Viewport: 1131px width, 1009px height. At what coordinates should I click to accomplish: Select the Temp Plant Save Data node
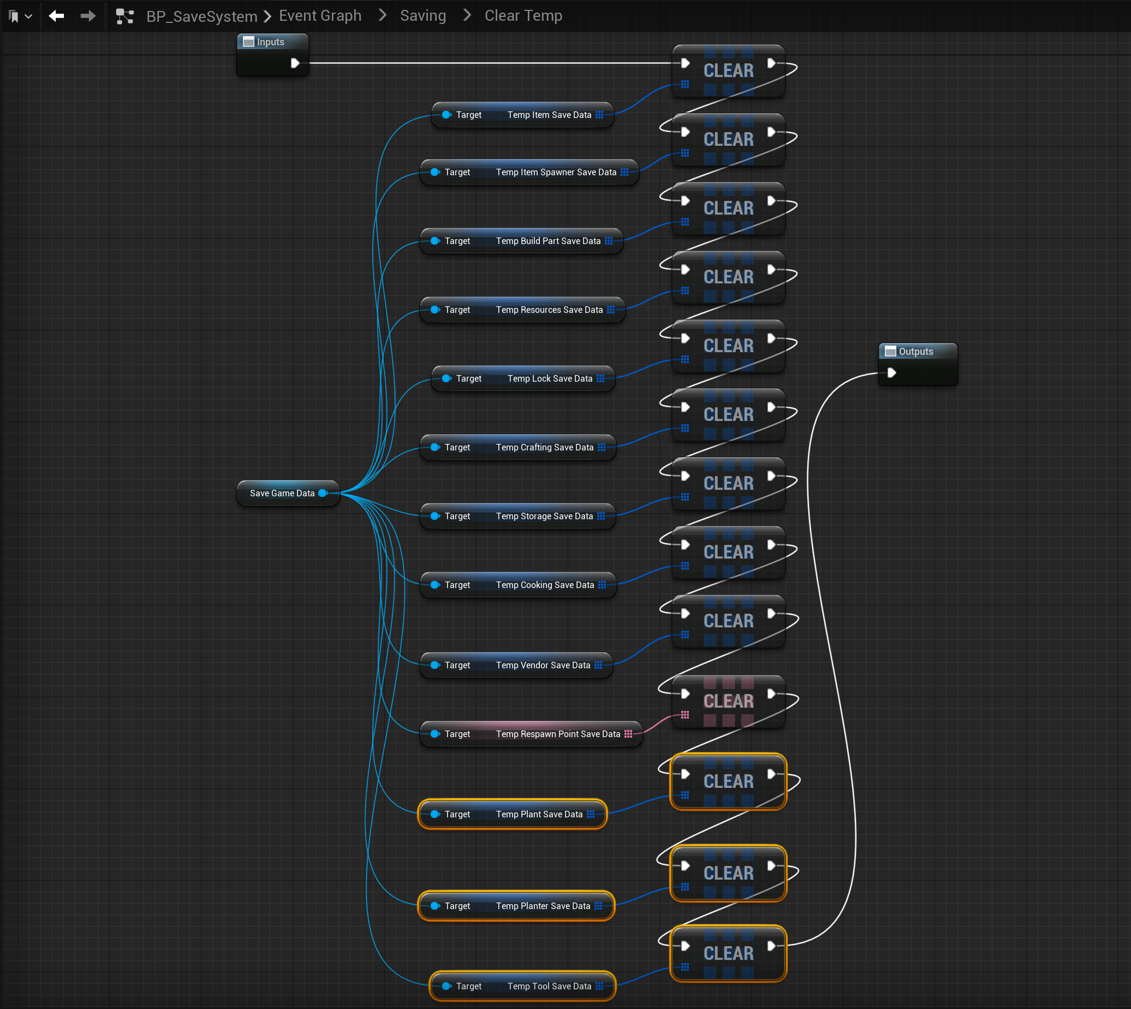[x=538, y=814]
